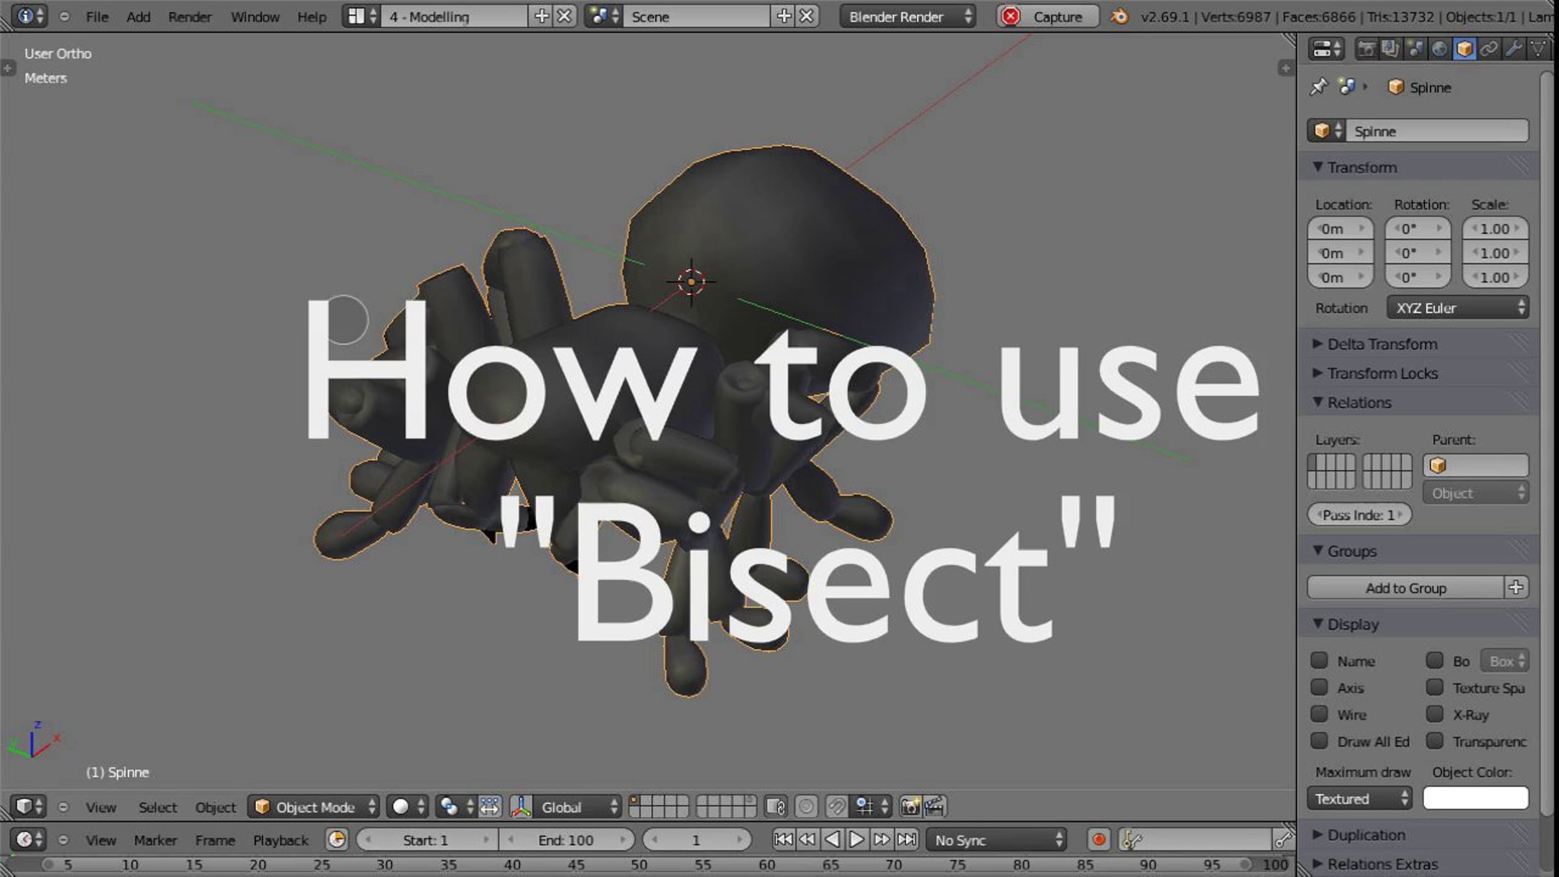Enable the X-Ray display checkbox
Viewport: 1559px width, 877px height.
(x=1434, y=715)
